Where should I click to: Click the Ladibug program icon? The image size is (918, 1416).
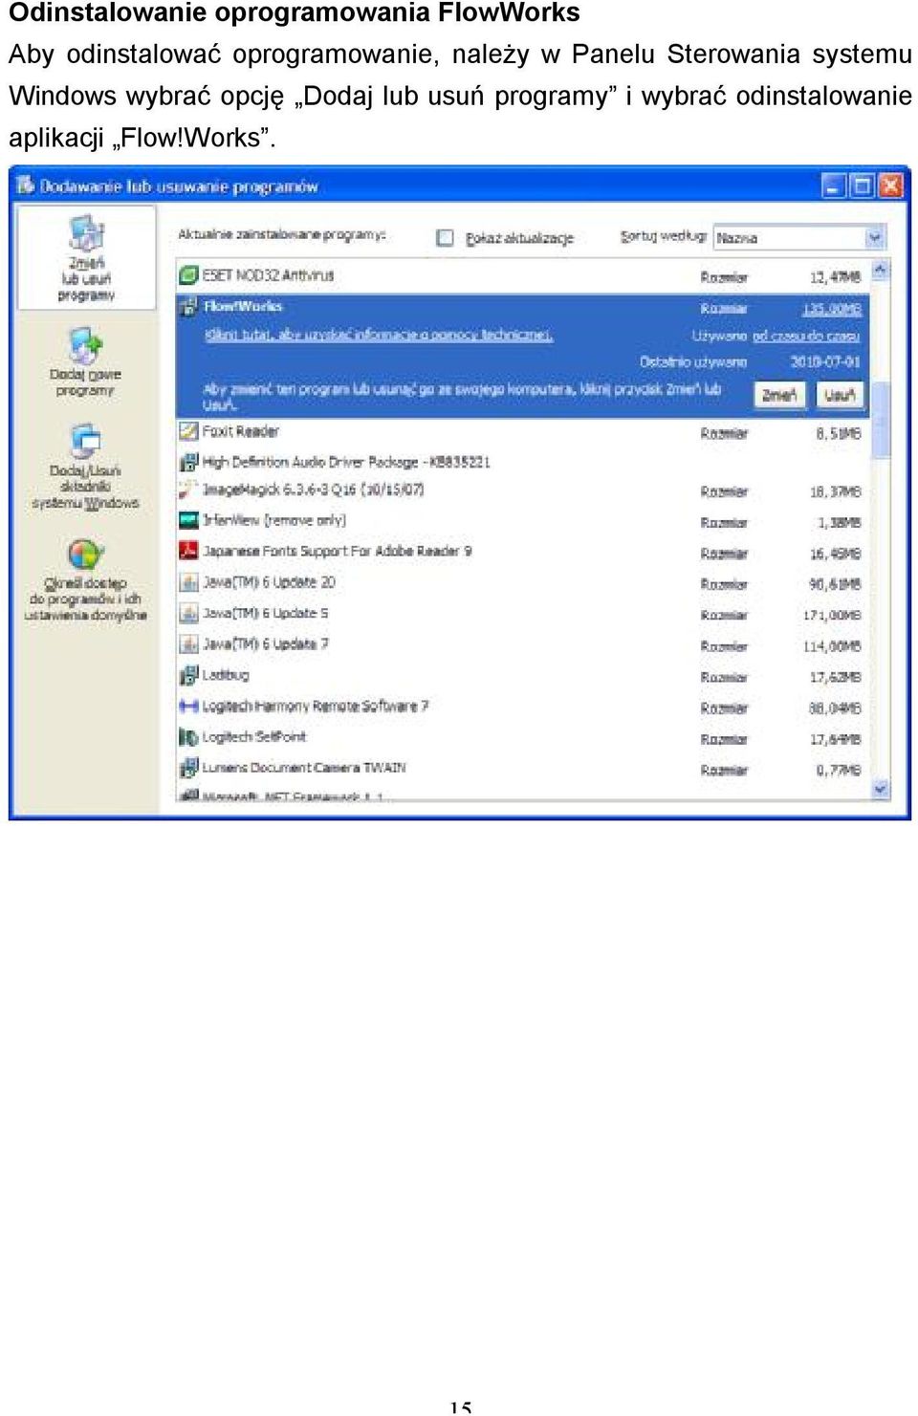[188, 675]
